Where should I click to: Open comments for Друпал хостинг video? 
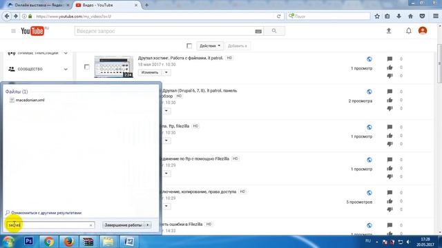click(390, 59)
